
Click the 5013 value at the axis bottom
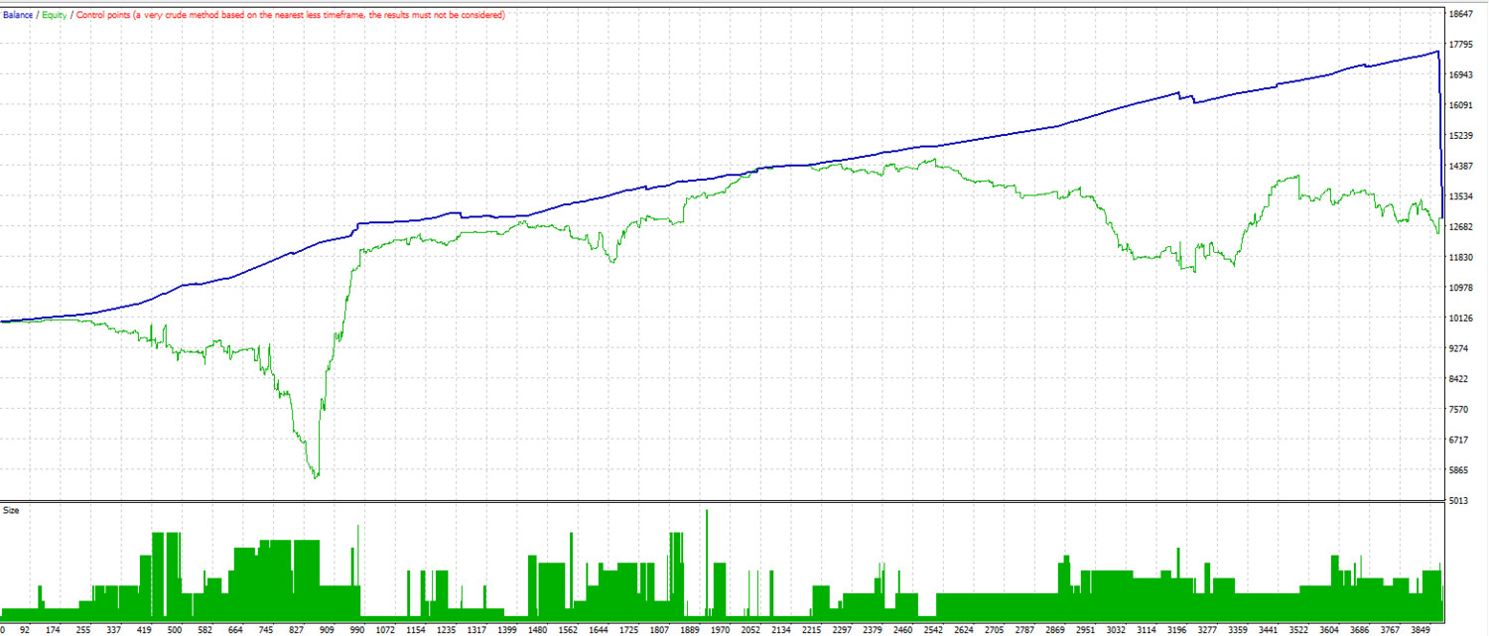tap(1459, 501)
